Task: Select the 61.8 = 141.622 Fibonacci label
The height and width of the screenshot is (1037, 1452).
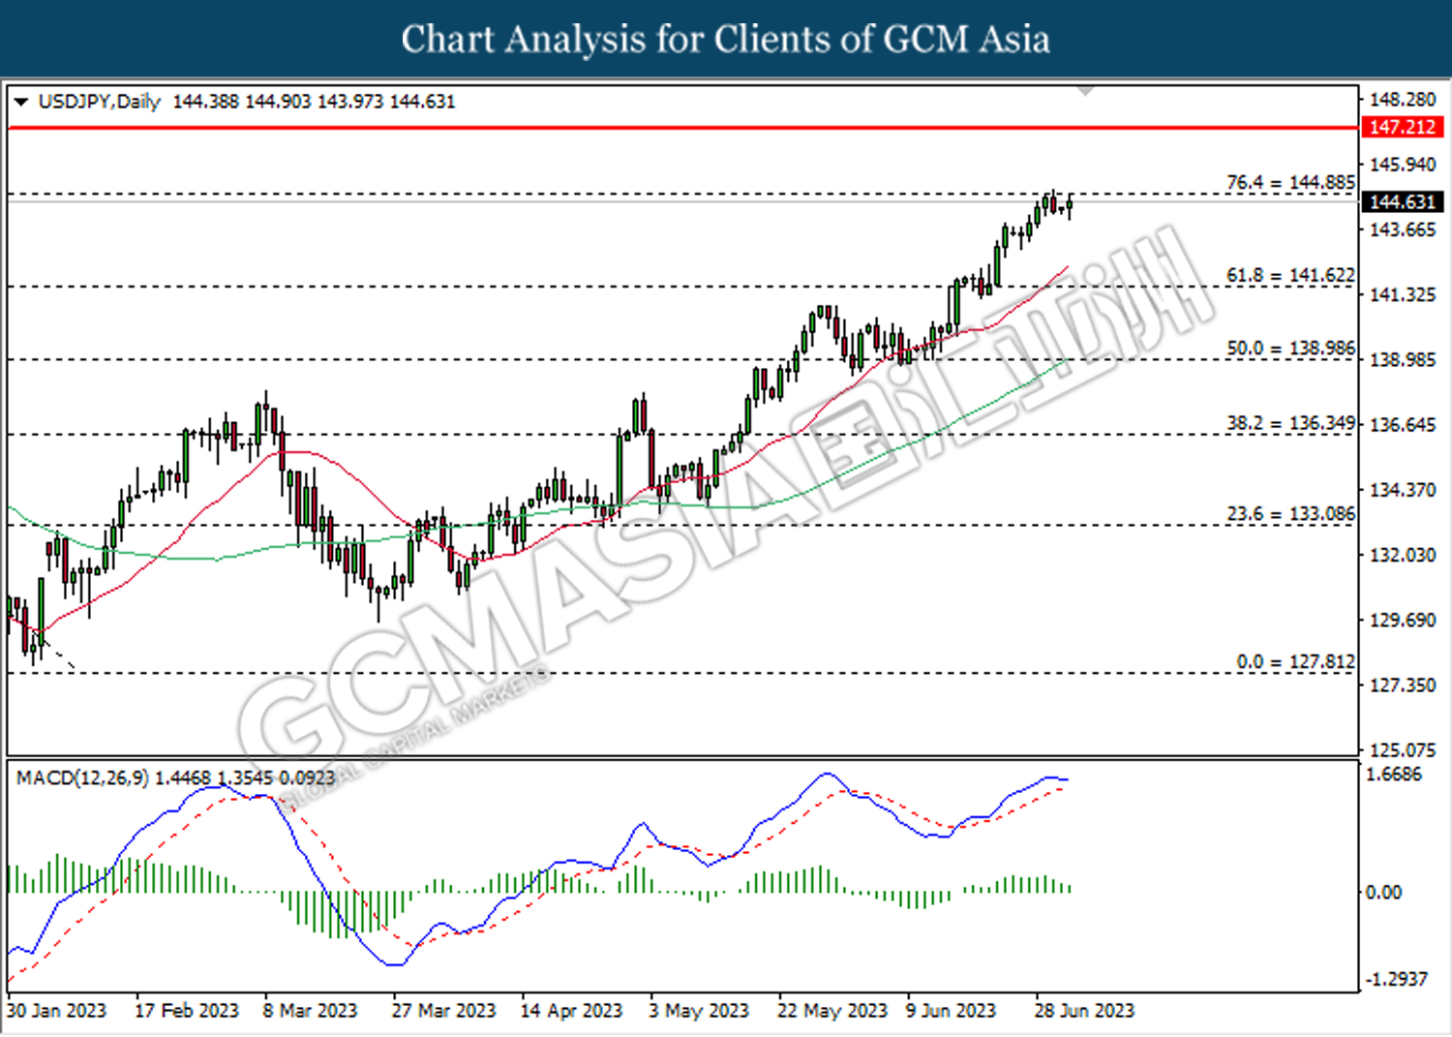Action: (x=1290, y=275)
